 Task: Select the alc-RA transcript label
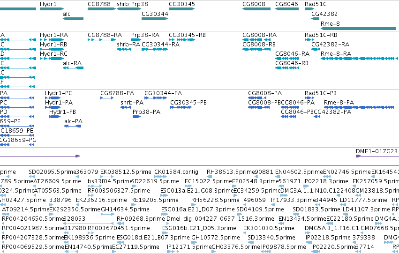tap(72, 63)
